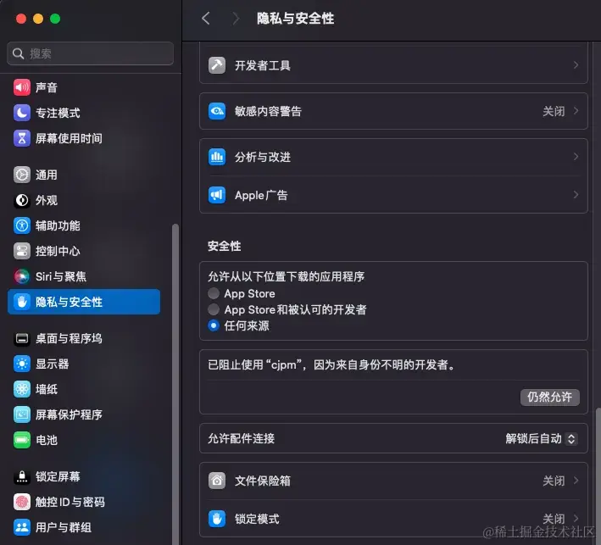Click the 允许配件连接 label
Image resolution: width=601 pixels, height=545 pixels.
click(241, 438)
